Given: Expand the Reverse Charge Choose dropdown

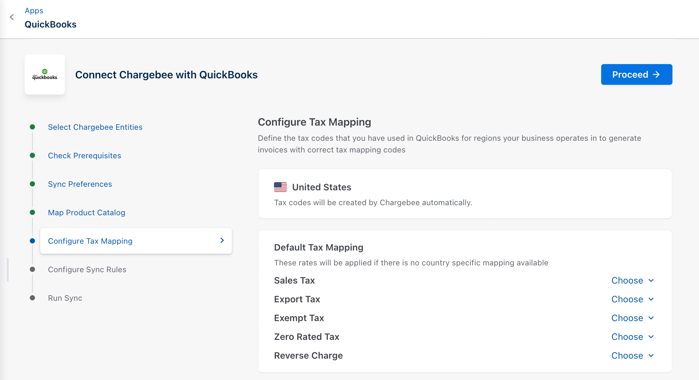Looking at the screenshot, I should [632, 355].
